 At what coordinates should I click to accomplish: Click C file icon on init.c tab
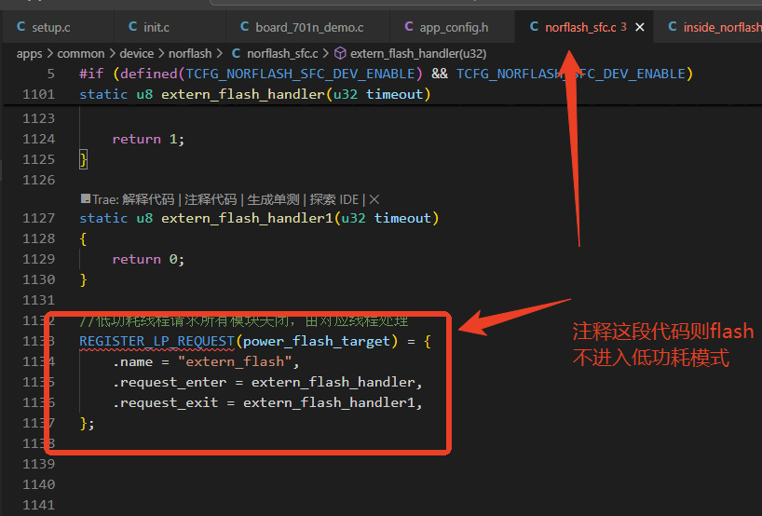click(x=132, y=27)
